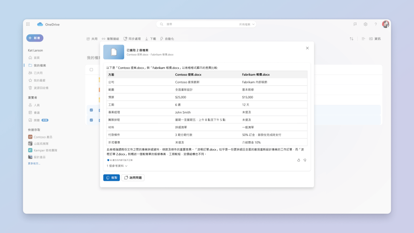414x233 pixels.
Task: Click the $25,000 budget cell
Action: pos(181,97)
